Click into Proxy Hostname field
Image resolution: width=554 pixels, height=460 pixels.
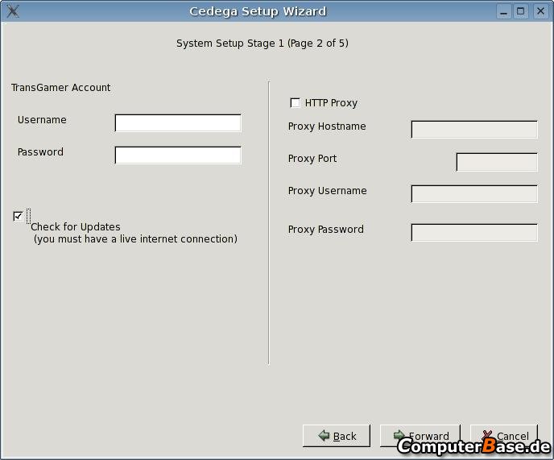point(474,130)
